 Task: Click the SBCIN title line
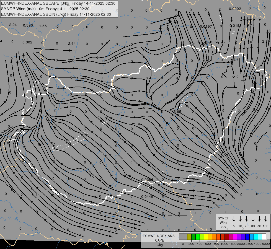tap(56, 14)
